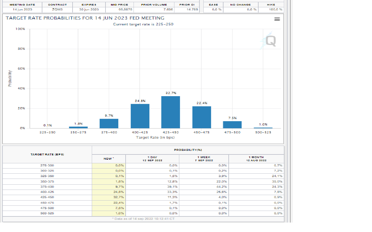This screenshot has height=232, width=372.
Task: Open the chart hamburger context menu
Action: (x=277, y=19)
